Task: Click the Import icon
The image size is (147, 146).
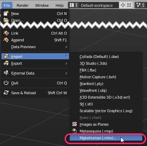Action: 6,56
